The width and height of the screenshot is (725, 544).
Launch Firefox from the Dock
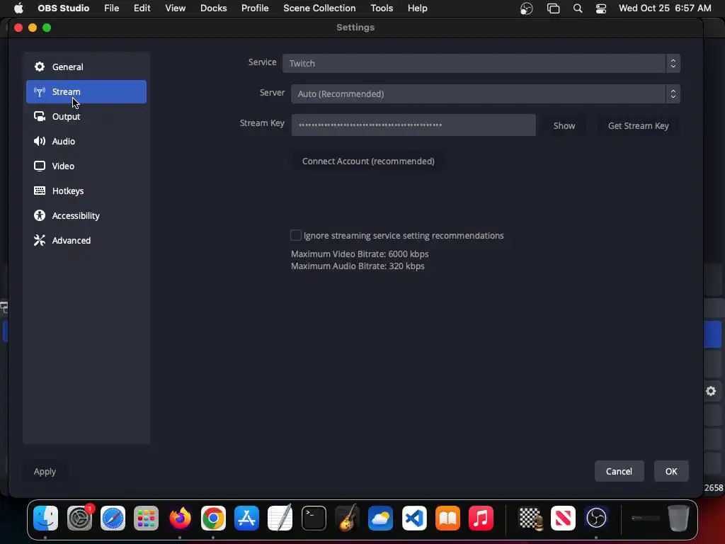tap(180, 518)
